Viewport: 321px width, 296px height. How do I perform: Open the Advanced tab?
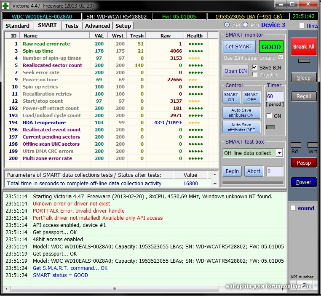click(x=97, y=26)
